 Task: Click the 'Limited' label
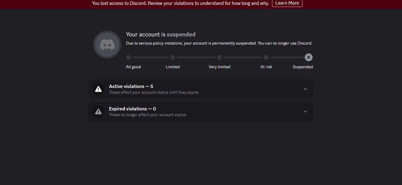pyautogui.click(x=173, y=67)
